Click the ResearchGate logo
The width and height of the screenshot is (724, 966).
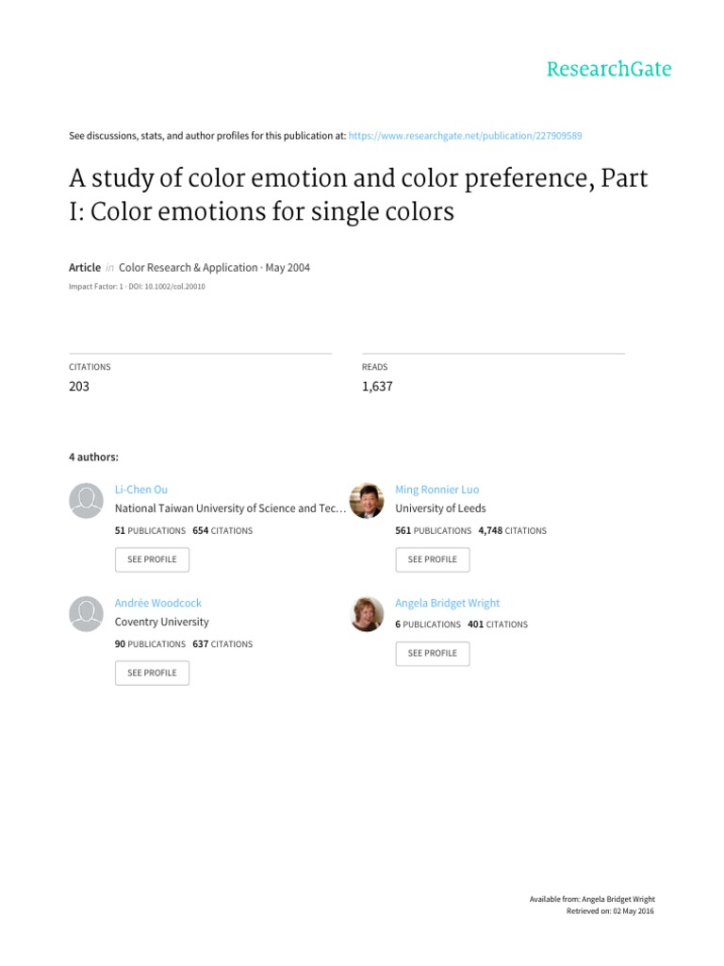tap(611, 69)
